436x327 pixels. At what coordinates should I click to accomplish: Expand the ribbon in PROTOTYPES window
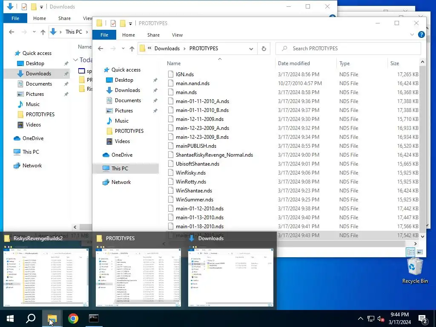tap(412, 34)
